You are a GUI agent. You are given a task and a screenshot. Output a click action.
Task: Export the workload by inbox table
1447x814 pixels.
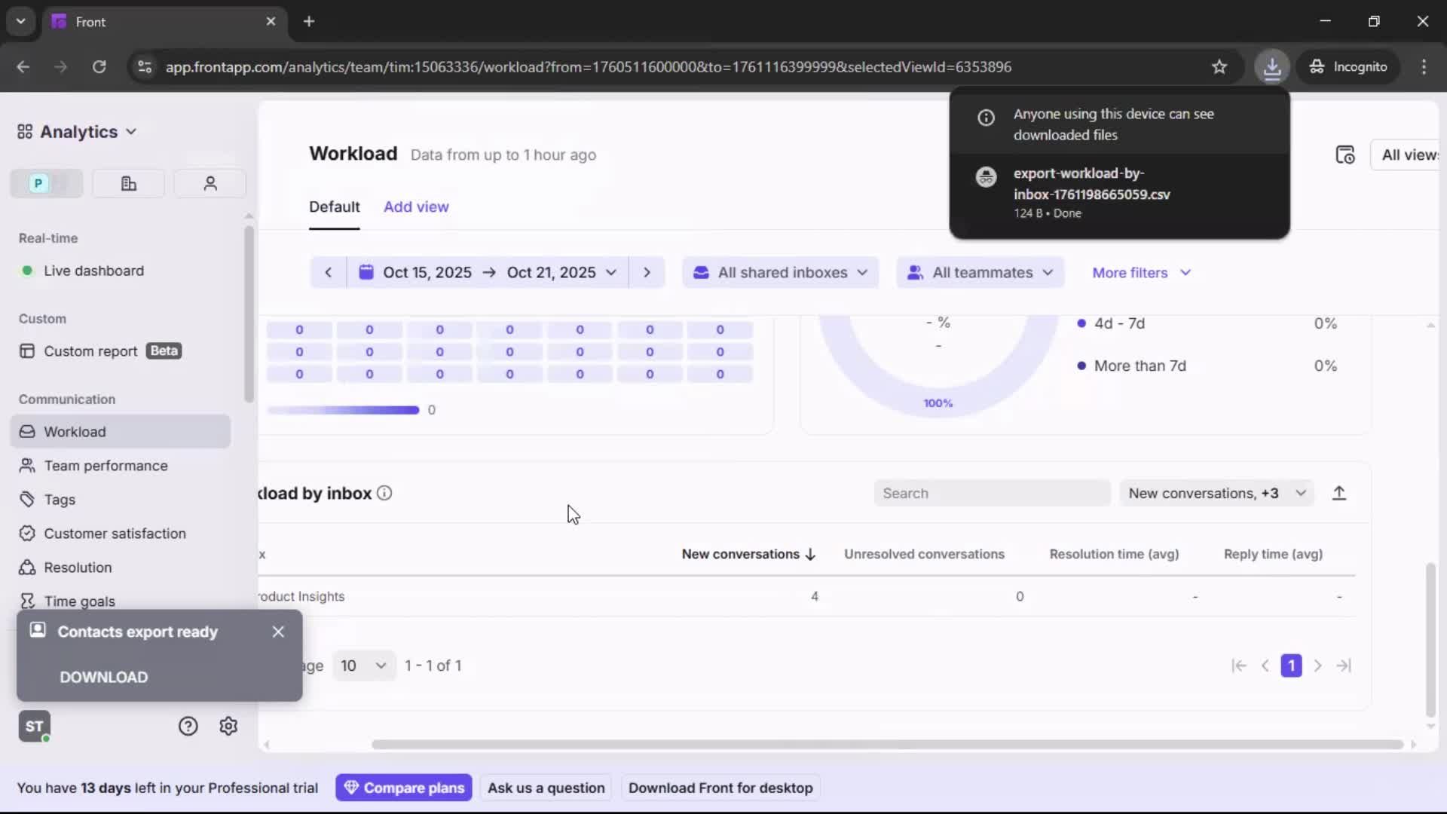pos(1340,493)
